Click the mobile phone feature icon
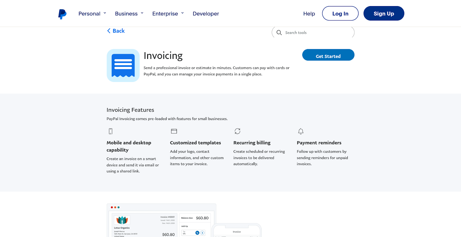The height and width of the screenshot is (237, 461). point(110,131)
